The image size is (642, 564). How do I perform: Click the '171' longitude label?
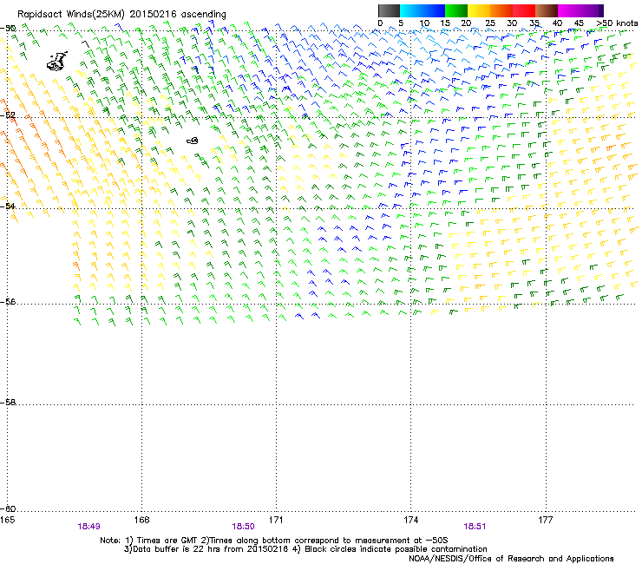pyautogui.click(x=276, y=520)
